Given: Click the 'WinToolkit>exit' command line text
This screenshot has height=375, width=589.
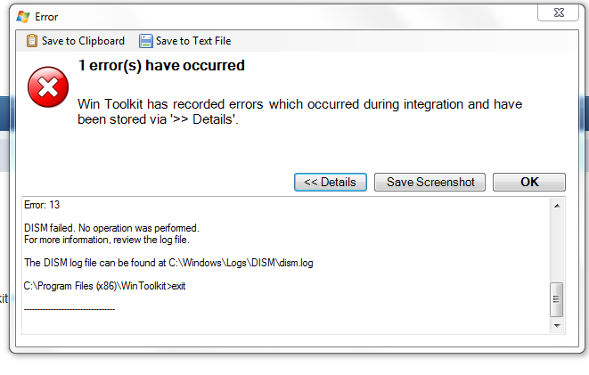Looking at the screenshot, I should [x=104, y=286].
